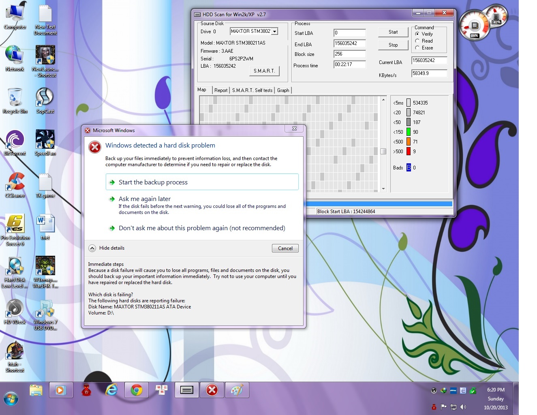Open the Network desktop icon
The height and width of the screenshot is (415, 537).
coord(15,58)
